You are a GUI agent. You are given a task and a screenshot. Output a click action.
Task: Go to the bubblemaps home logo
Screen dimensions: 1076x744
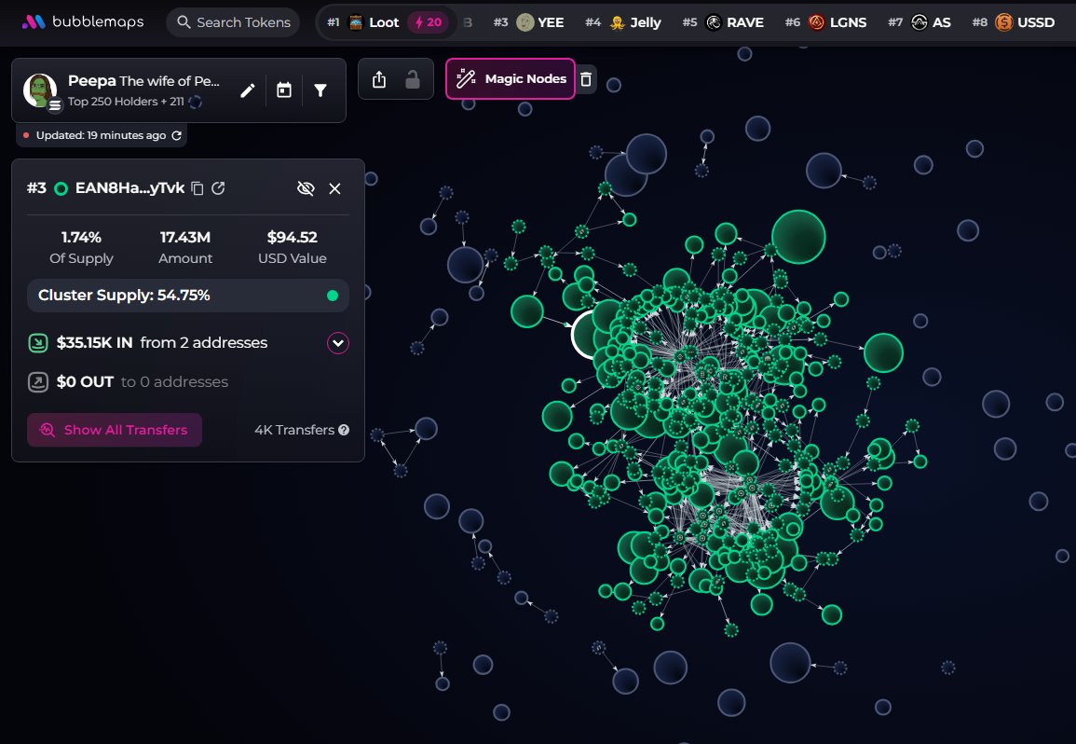point(83,21)
